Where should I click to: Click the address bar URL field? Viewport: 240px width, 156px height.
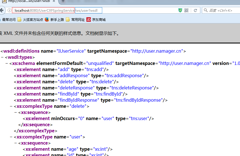[x=125, y=11]
